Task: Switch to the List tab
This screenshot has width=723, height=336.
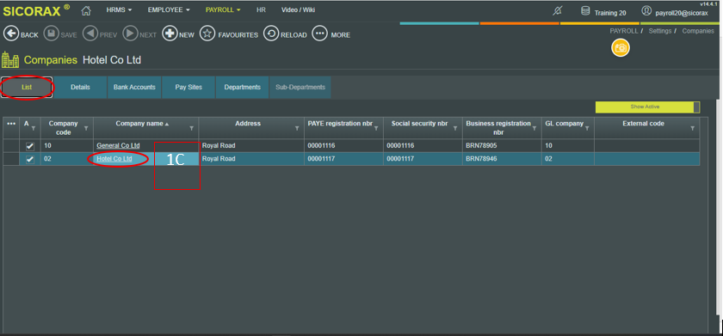Action: click(27, 88)
